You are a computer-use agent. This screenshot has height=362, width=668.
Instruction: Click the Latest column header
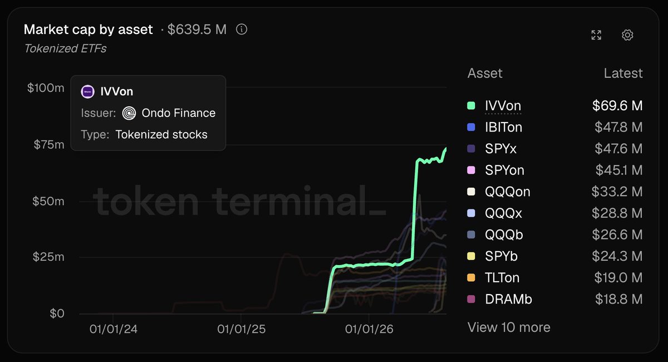(x=623, y=73)
